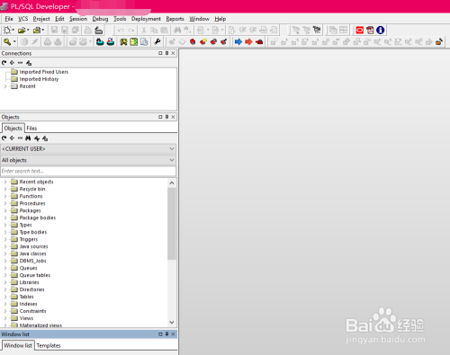The width and height of the screenshot is (450, 355).
Task: Click the document page icon beside the checklist
Action: [x=144, y=41]
